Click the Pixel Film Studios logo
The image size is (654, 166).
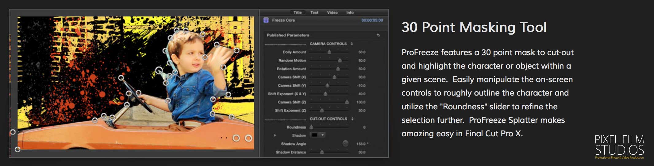tap(619, 147)
